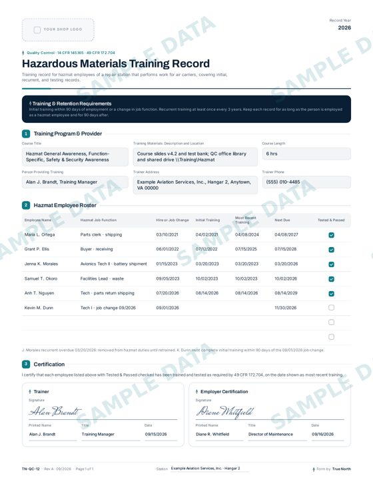The height and width of the screenshot is (484, 373).
Task: Click employee name Maria L. Ortega
Action: [39, 234]
